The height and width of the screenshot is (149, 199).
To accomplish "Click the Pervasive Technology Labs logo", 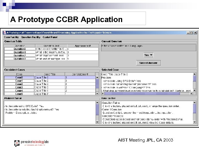I will 31,143.
